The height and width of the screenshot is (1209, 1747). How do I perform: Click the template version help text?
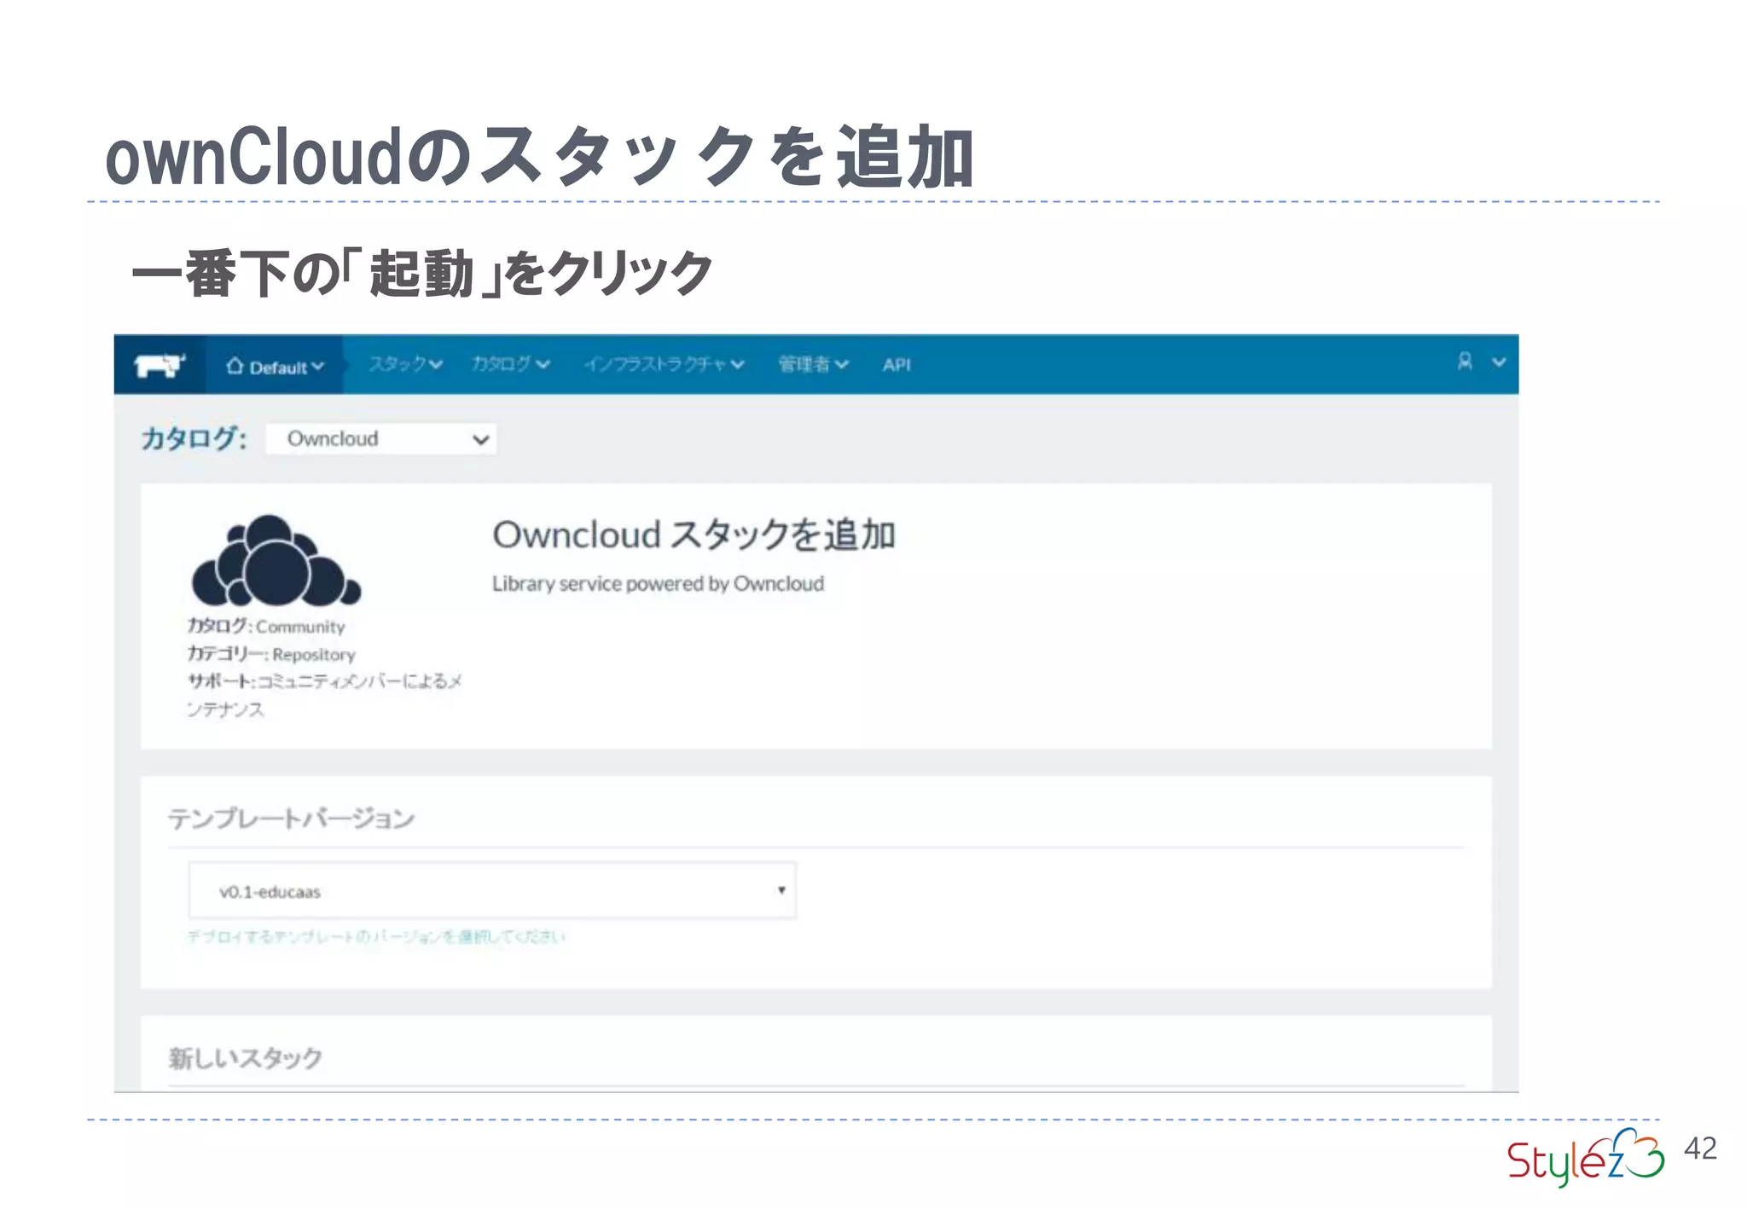tap(376, 937)
